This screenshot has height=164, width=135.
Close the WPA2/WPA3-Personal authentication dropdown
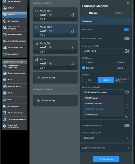pyautogui.click(x=103, y=92)
